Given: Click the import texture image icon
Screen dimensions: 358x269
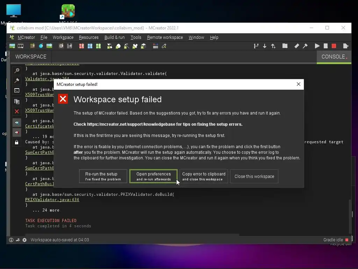Looking at the screenshot, I should pos(12,46).
